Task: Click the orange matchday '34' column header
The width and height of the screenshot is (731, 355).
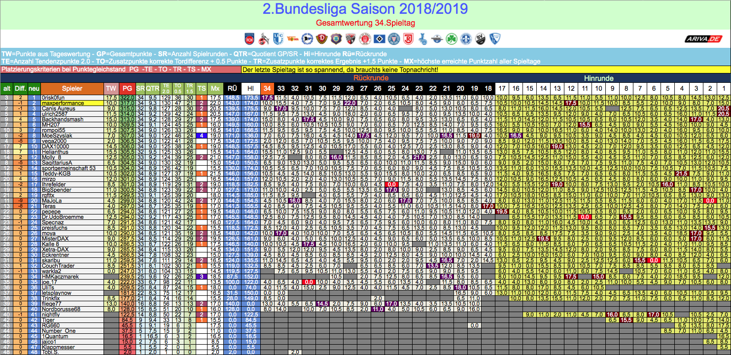Action: pyautogui.click(x=267, y=88)
